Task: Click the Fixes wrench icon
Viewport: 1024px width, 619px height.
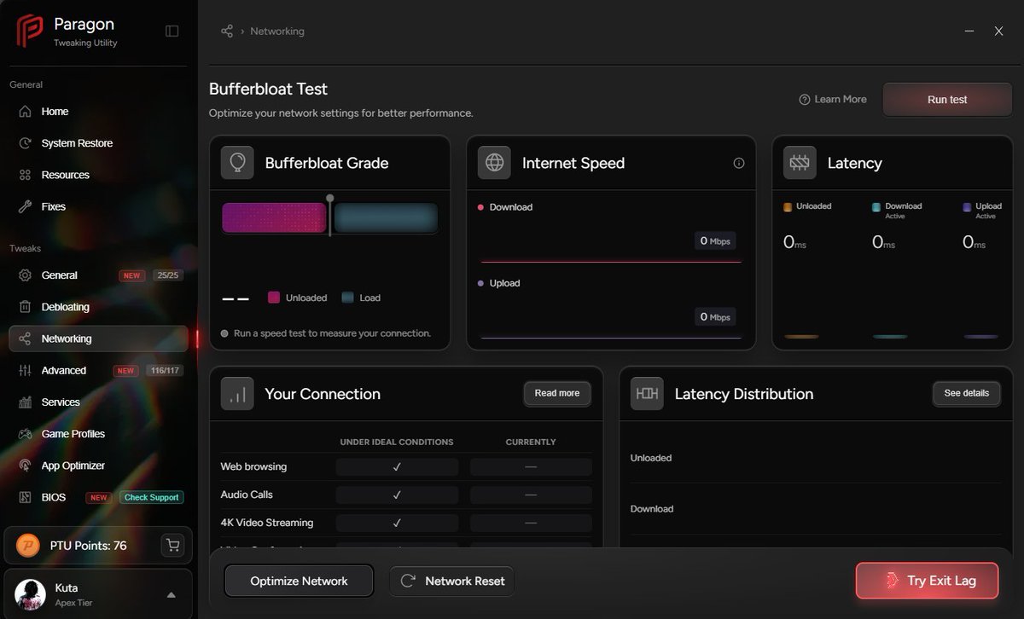Action: (25, 206)
